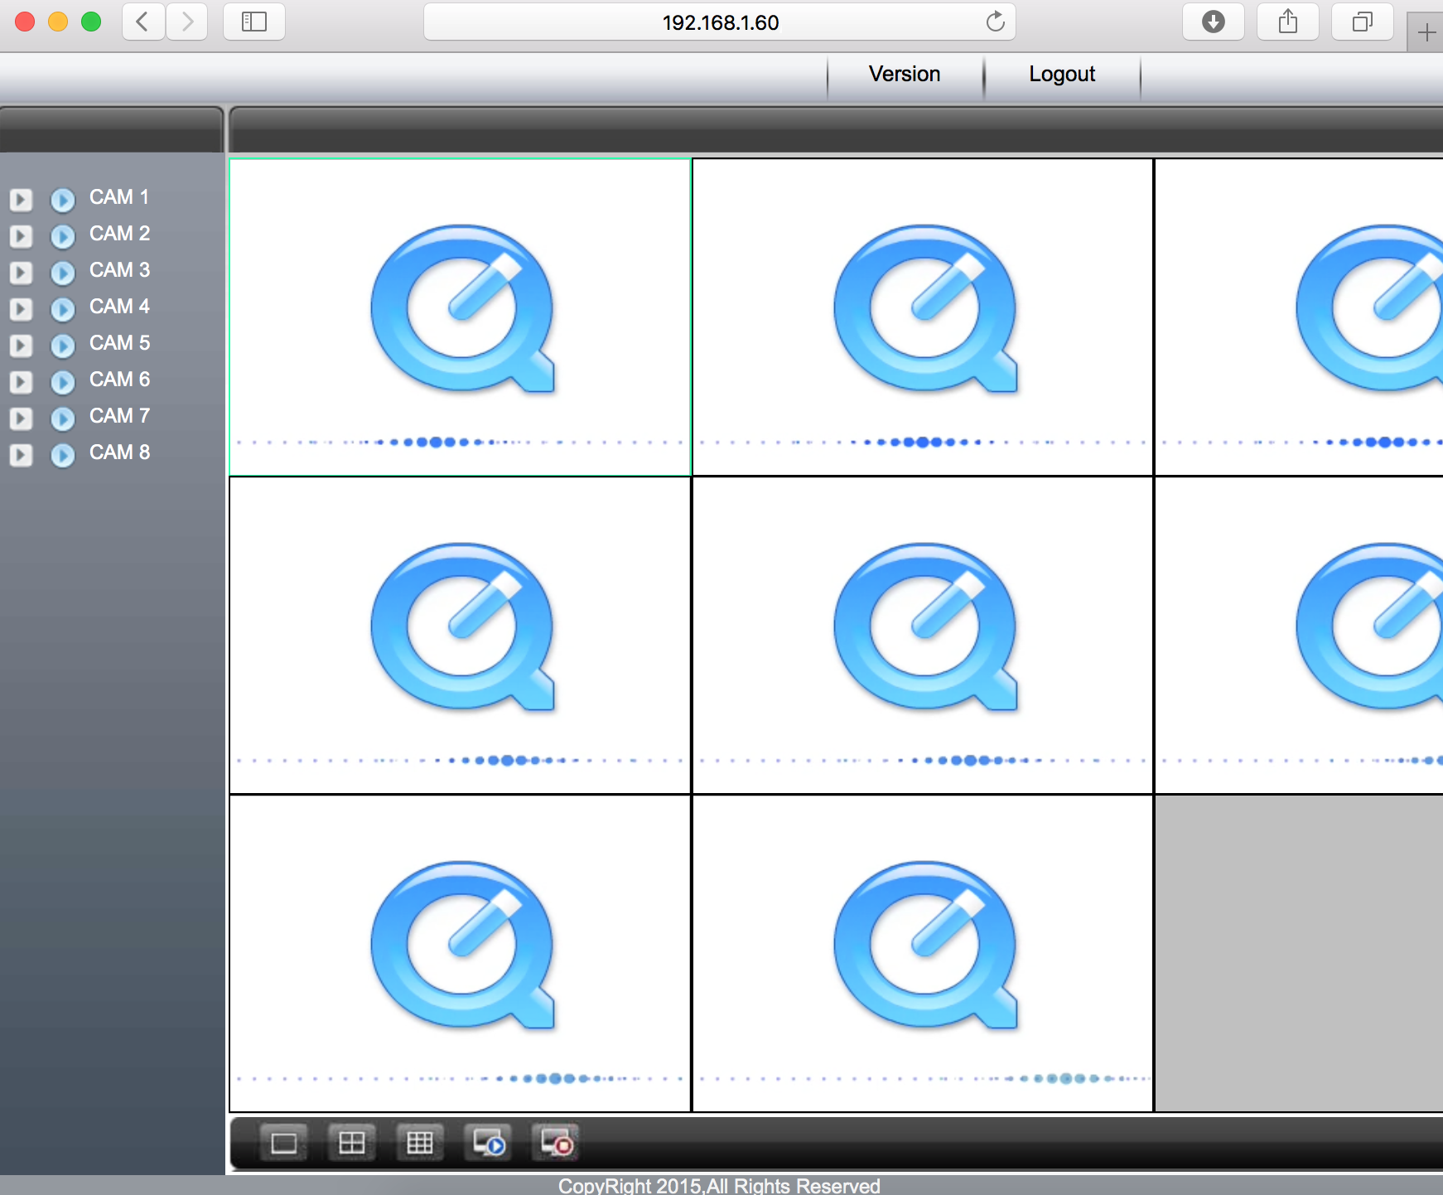Click the gray square play button for CAM 1
Image resolution: width=1443 pixels, height=1195 pixels.
coord(21,200)
